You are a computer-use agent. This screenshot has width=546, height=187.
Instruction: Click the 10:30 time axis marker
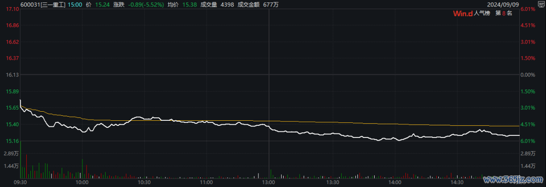144,182
